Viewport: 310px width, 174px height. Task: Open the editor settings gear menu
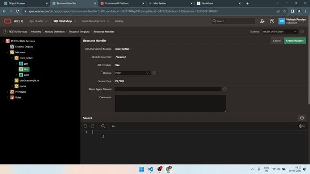click(x=302, y=126)
